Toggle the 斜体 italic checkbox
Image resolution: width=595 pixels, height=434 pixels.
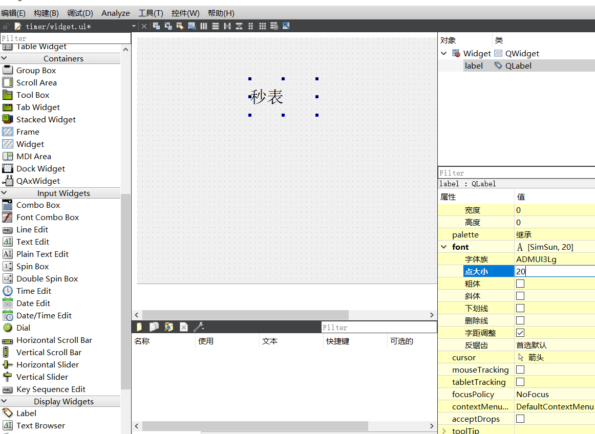coord(520,296)
